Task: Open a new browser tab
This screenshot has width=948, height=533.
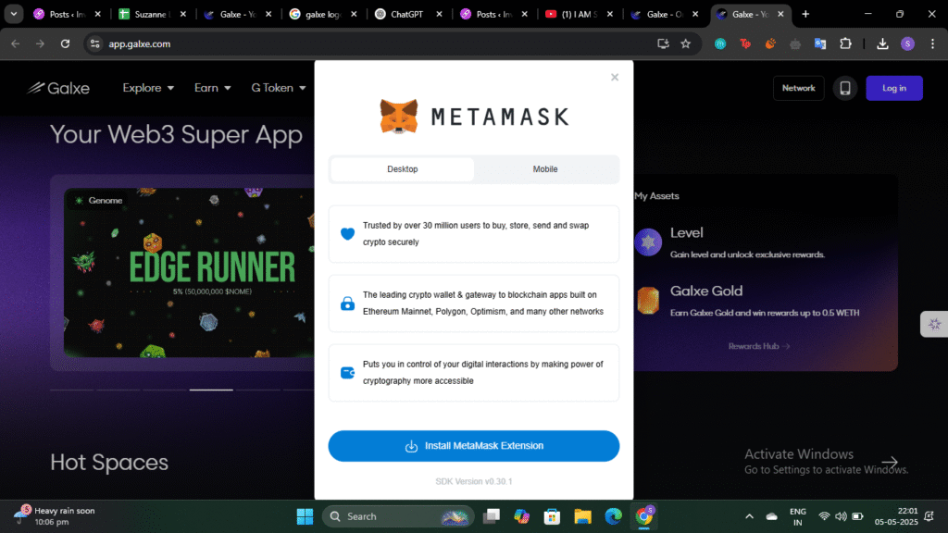Action: pyautogui.click(x=805, y=14)
